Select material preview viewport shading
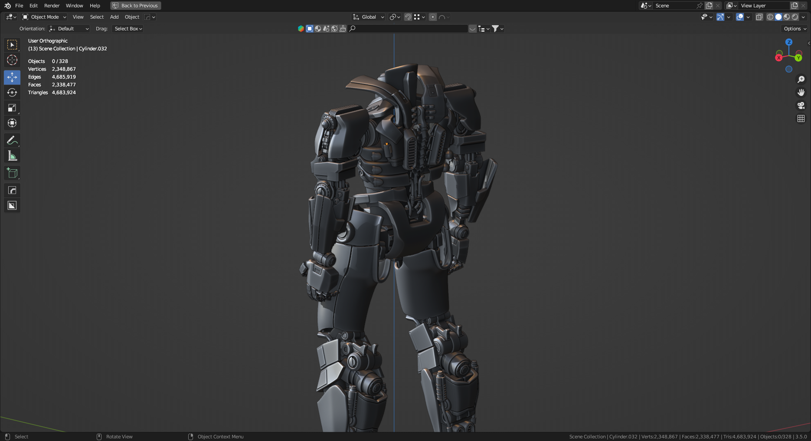This screenshot has width=811, height=441. (787, 17)
